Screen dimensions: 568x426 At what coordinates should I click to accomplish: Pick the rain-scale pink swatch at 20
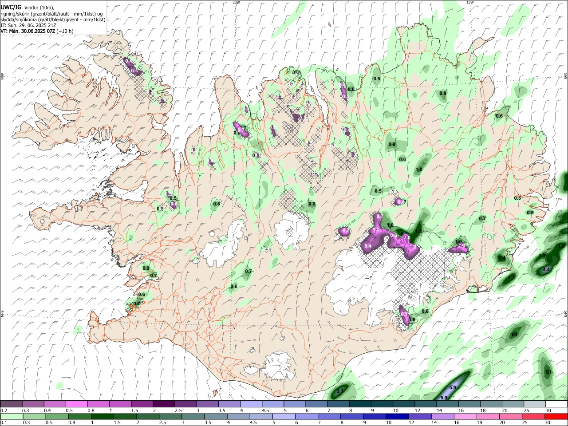511,416
